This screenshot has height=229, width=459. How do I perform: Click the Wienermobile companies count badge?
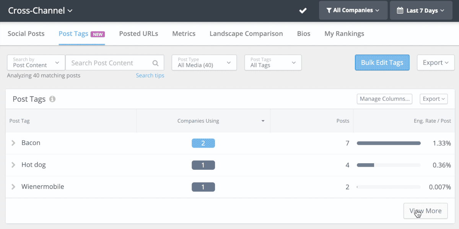point(203,187)
